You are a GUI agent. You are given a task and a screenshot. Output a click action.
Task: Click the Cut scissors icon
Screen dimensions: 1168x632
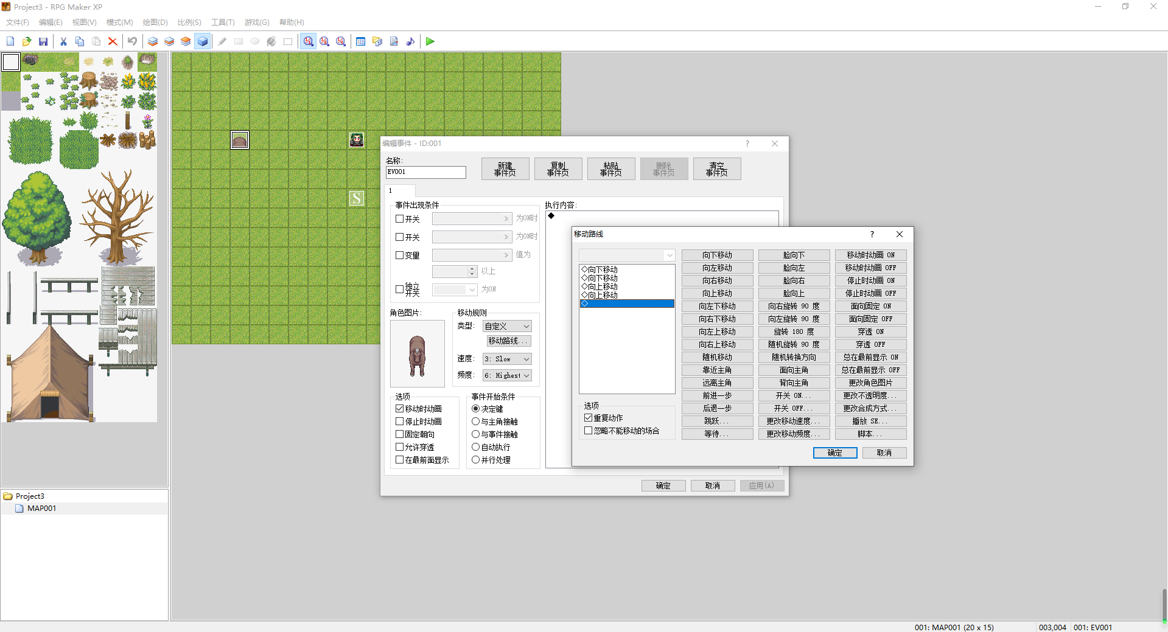[63, 41]
